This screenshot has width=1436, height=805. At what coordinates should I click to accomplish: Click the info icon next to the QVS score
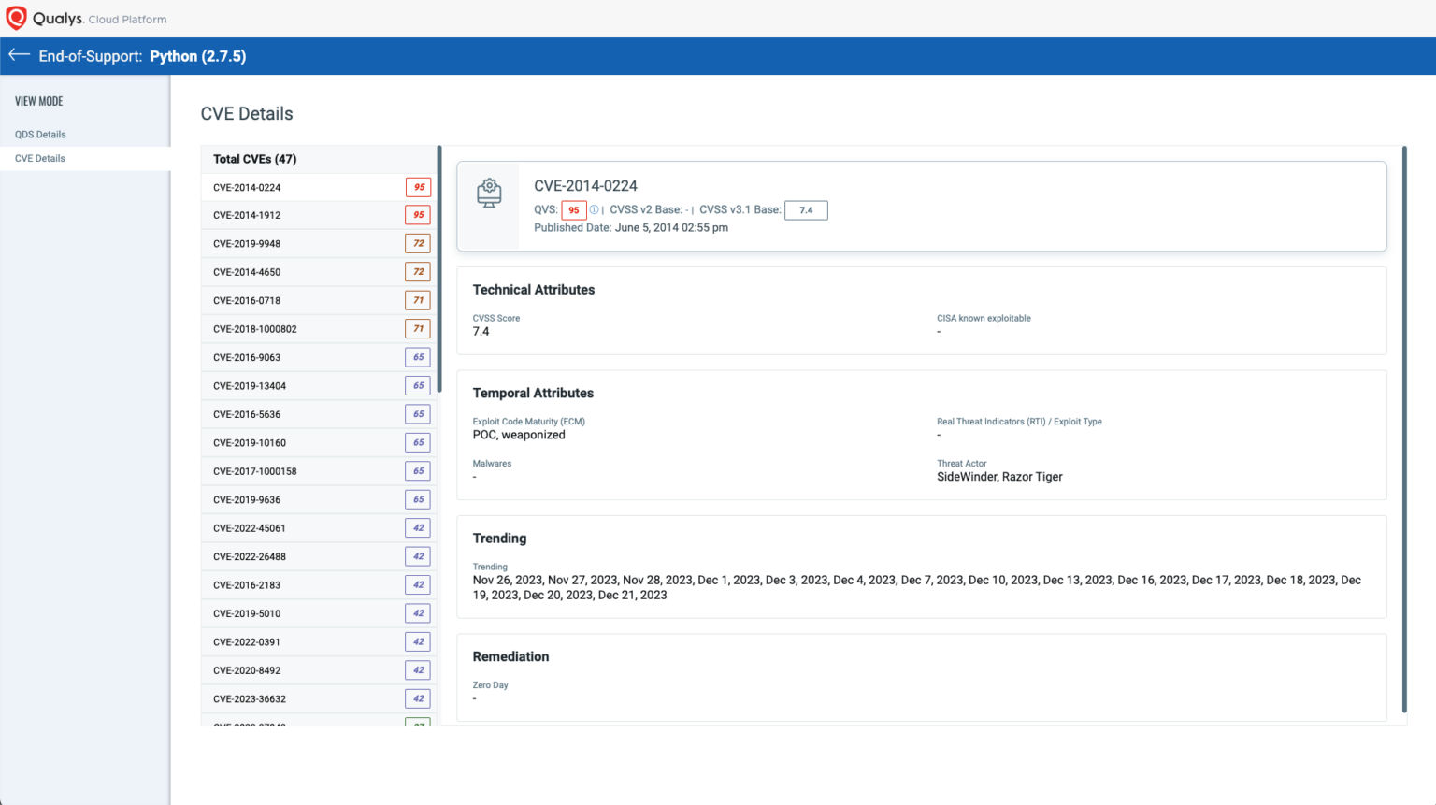point(596,209)
